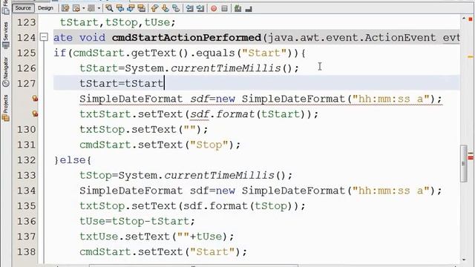This screenshot has width=475, height=267.
Task: Click the if(cmdStart.getText().equals("Start")) line
Action: [180, 53]
